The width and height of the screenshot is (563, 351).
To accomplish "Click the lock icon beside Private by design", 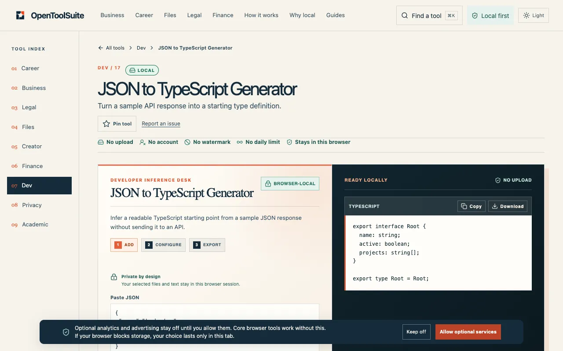I will click(x=114, y=277).
